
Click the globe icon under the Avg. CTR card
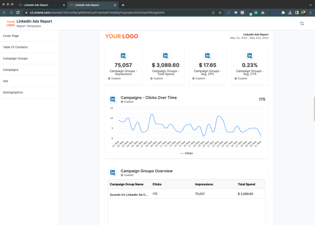point(236,78)
